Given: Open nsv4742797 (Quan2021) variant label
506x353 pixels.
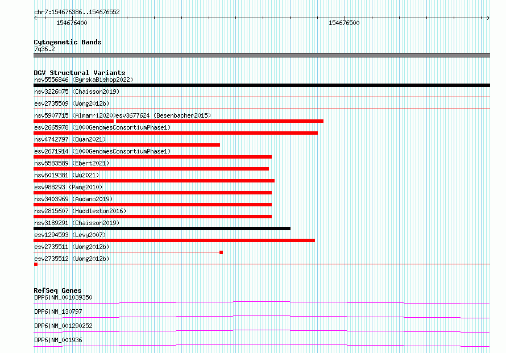Looking at the screenshot, I should (x=70, y=139).
